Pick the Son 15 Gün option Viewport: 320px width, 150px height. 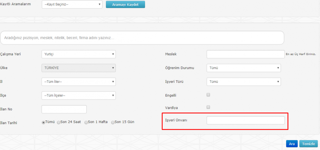point(113,122)
